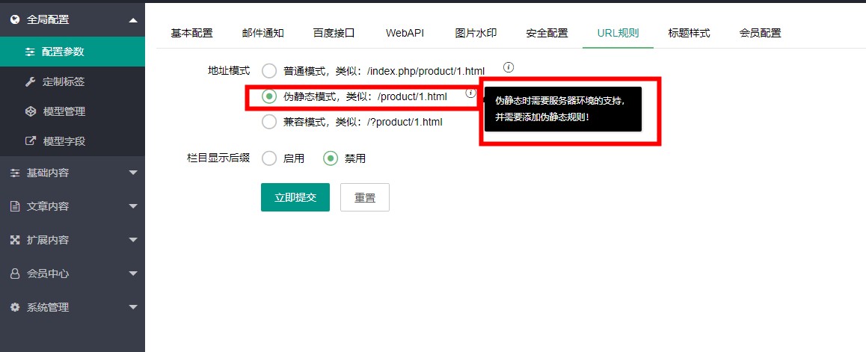The width and height of the screenshot is (866, 352).
Task: Click the wrench icon for 定制标签
Action: point(30,81)
